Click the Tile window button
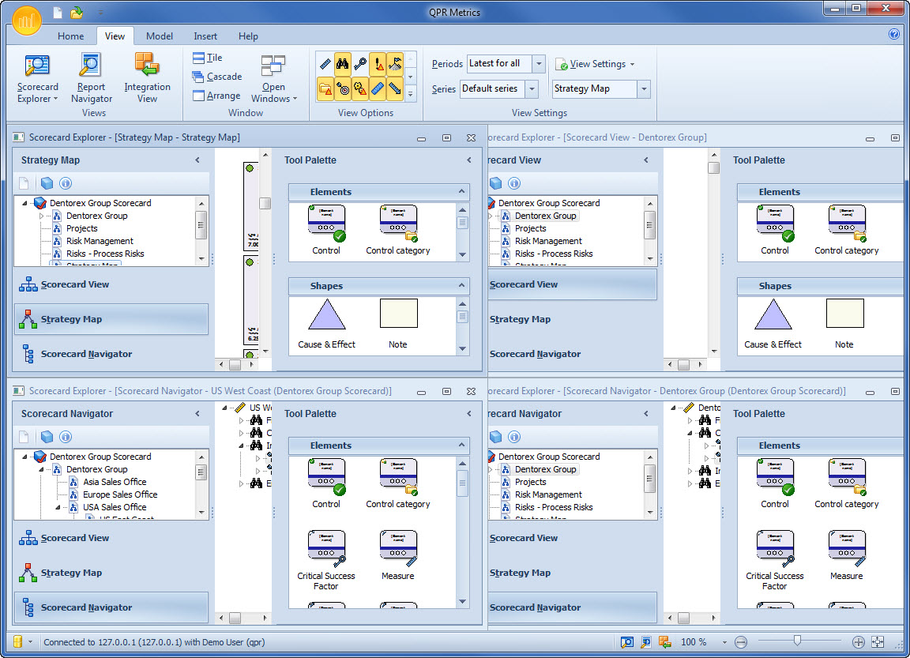Image resolution: width=910 pixels, height=658 pixels. click(x=208, y=58)
